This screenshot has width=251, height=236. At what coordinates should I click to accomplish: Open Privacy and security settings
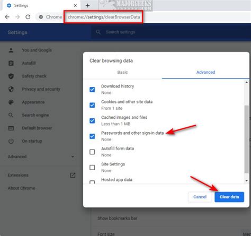[x=41, y=89]
